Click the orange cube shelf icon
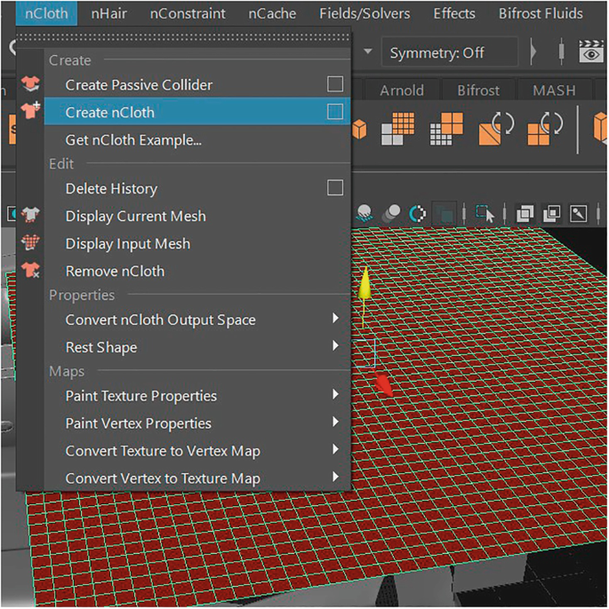The height and width of the screenshot is (609, 609). pos(360,130)
